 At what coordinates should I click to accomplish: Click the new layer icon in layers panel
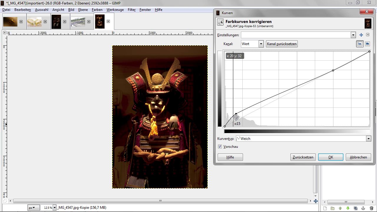[x=325, y=208]
